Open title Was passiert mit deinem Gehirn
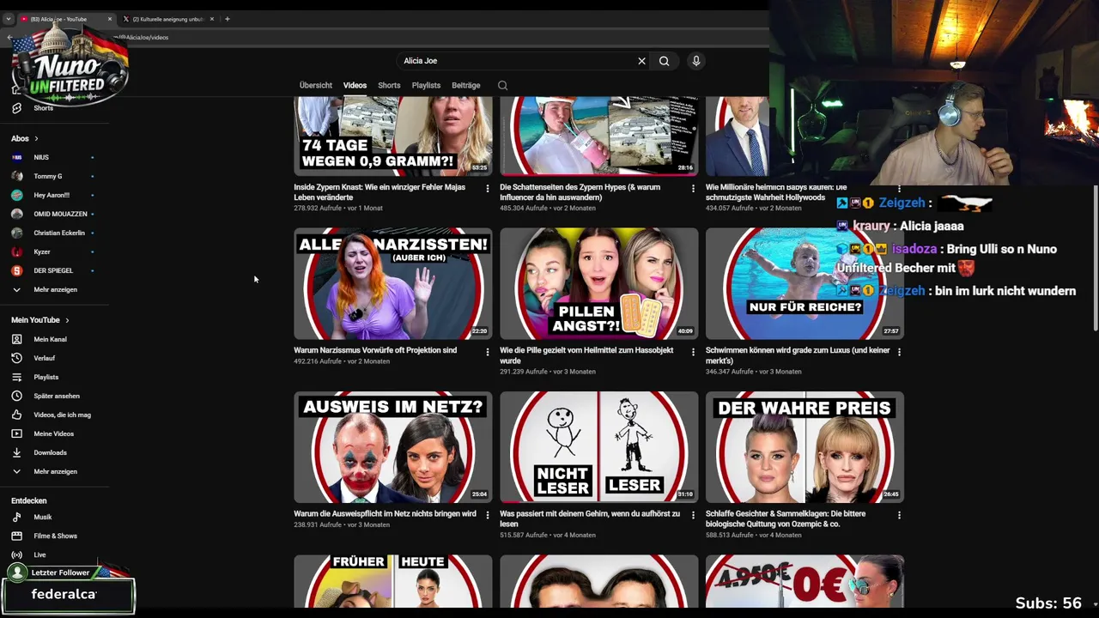 tap(590, 518)
